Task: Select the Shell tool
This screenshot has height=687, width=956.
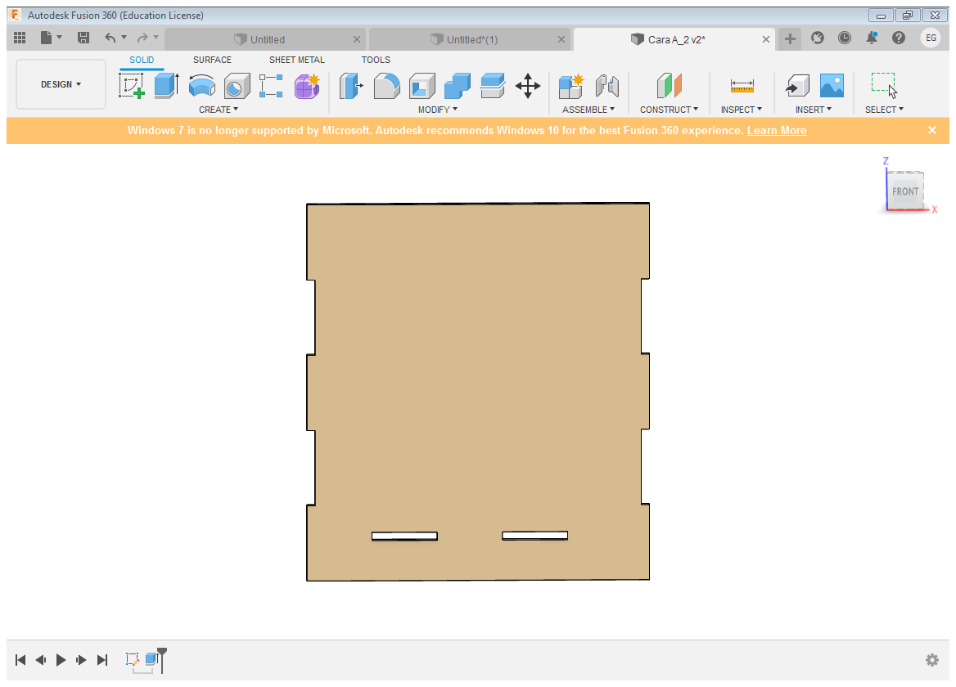Action: 422,86
